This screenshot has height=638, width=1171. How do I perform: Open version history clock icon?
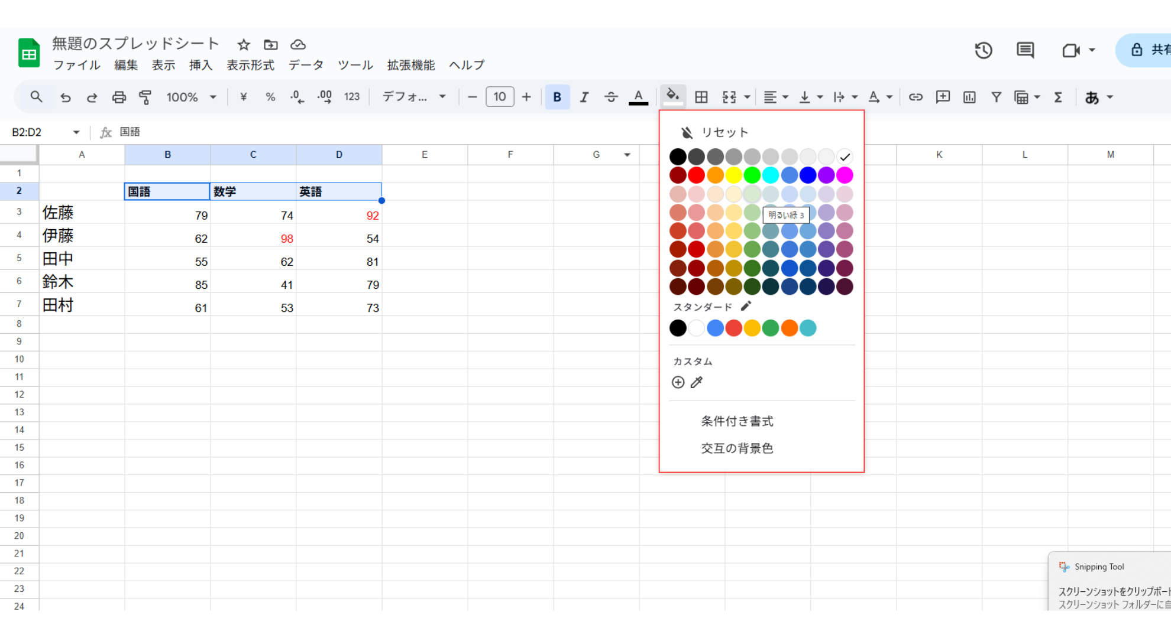(x=984, y=50)
